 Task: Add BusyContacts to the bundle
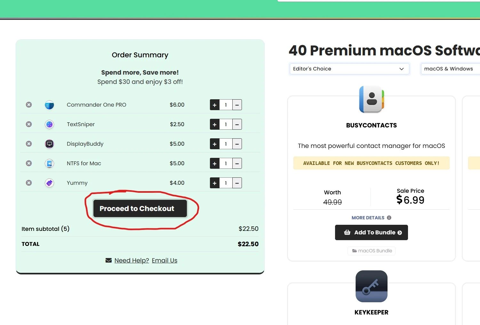[372, 232]
